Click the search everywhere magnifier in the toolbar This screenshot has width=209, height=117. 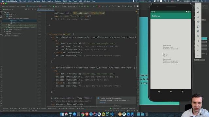(x=135, y=6)
